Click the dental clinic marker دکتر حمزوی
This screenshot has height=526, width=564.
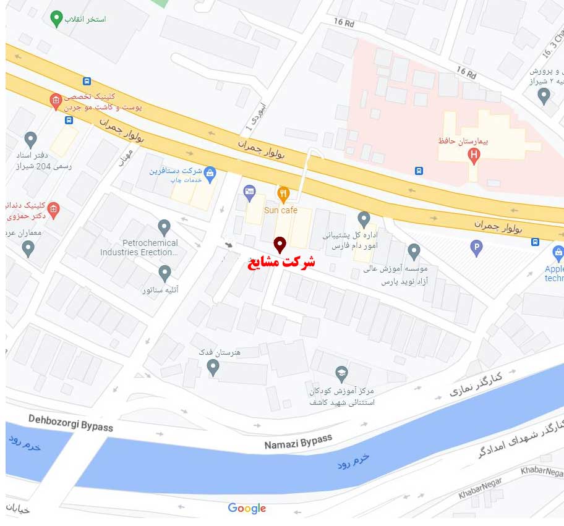tap(53, 211)
